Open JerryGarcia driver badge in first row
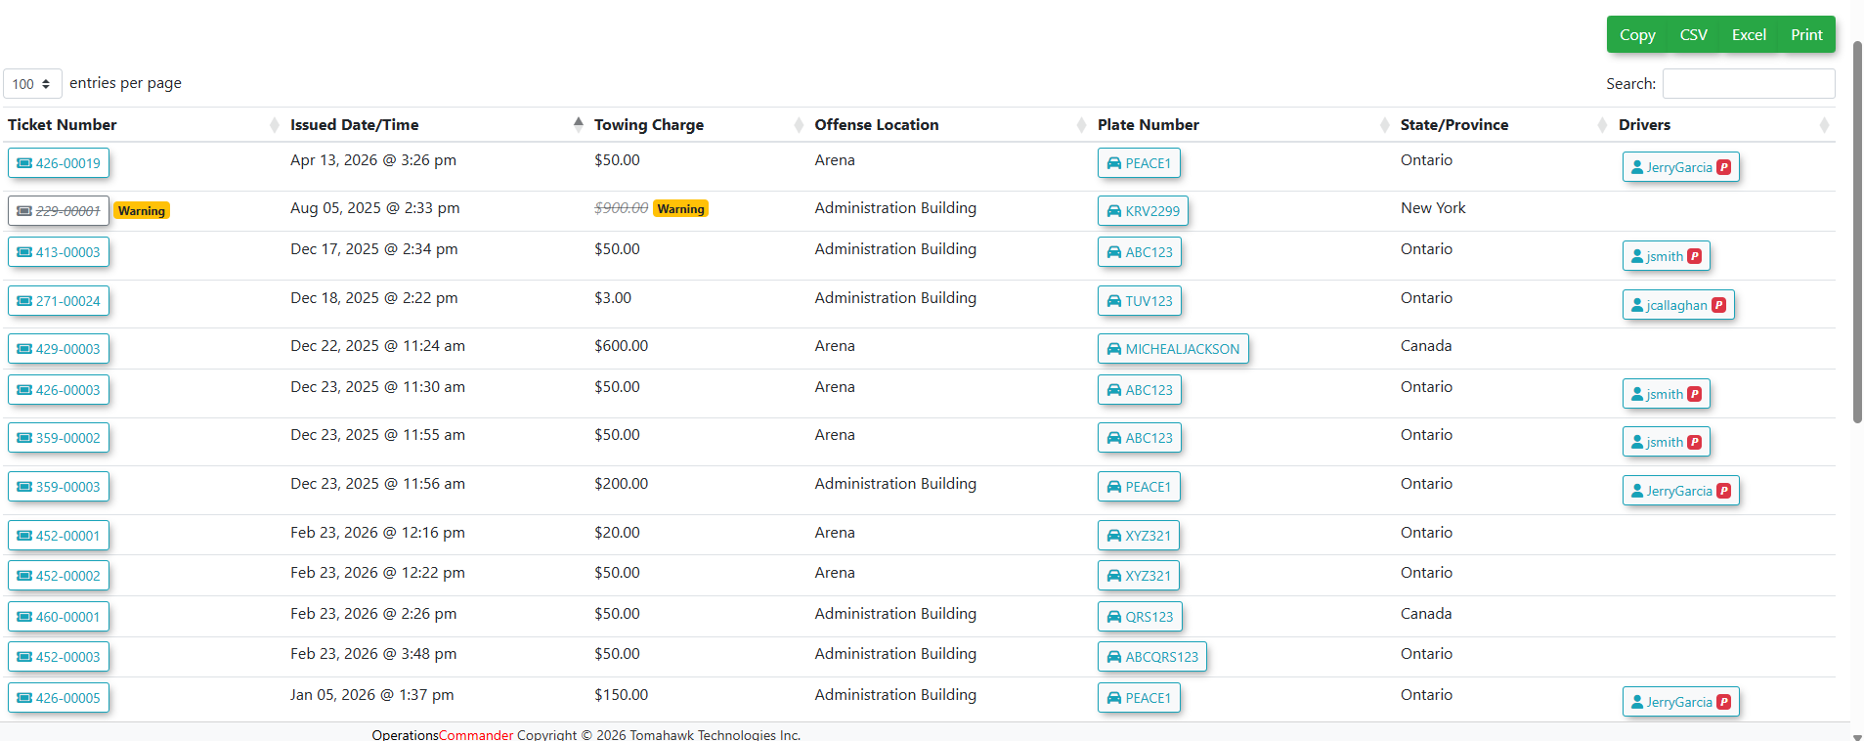Viewport: 1864px width, 741px height. pyautogui.click(x=1679, y=167)
